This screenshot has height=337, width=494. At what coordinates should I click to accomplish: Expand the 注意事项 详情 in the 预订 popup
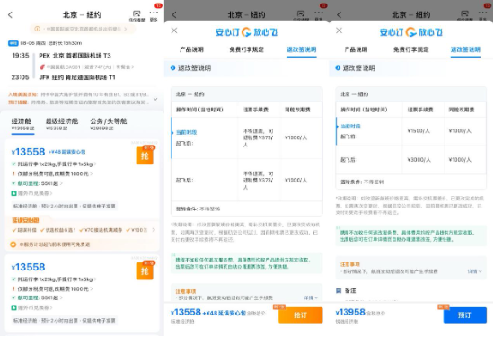(475, 271)
